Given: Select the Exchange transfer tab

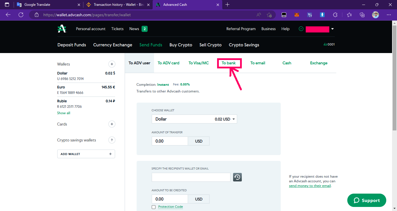Looking at the screenshot, I should click(x=319, y=63).
